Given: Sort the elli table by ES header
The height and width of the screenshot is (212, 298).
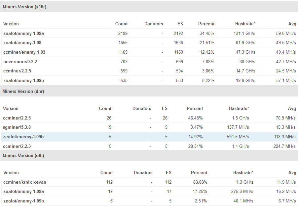Looking at the screenshot, I should [168, 173].
